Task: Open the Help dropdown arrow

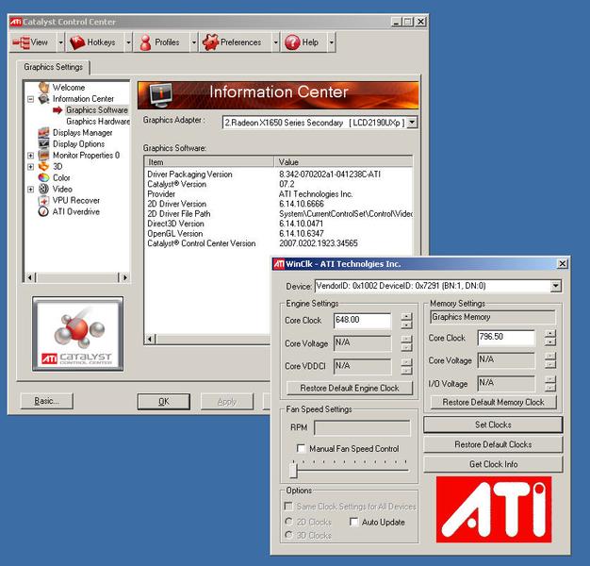Action: coord(331,42)
